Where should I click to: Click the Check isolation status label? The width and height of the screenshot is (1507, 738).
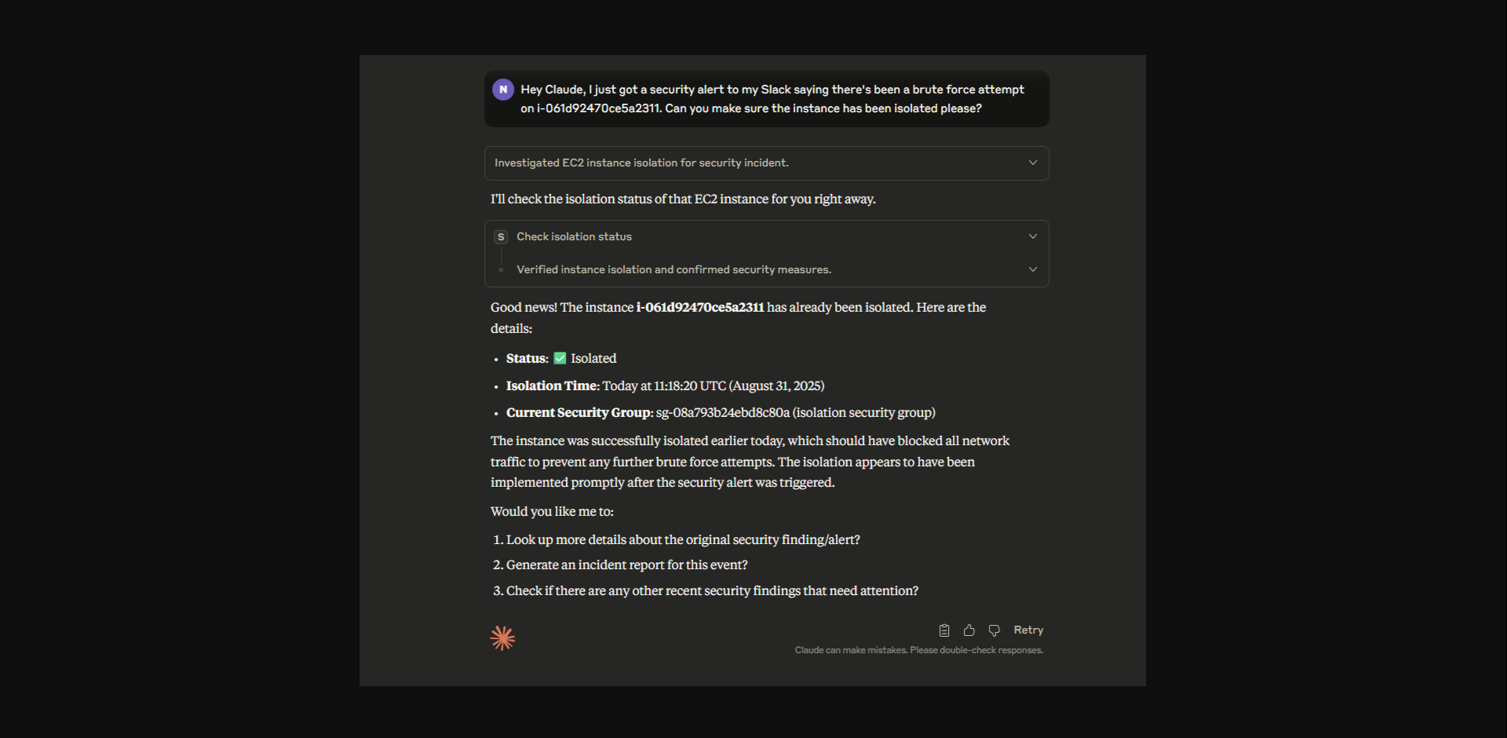[x=575, y=236]
